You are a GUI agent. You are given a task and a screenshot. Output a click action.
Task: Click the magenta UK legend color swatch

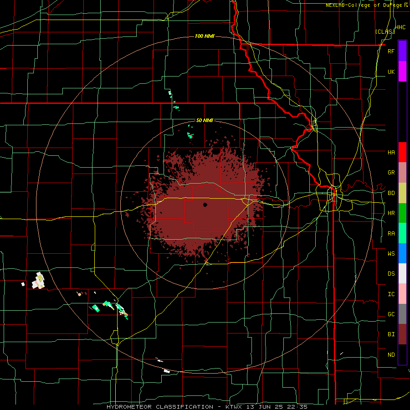[402, 72]
